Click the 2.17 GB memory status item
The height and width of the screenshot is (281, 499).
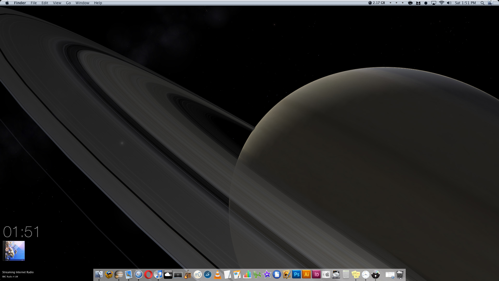click(377, 3)
